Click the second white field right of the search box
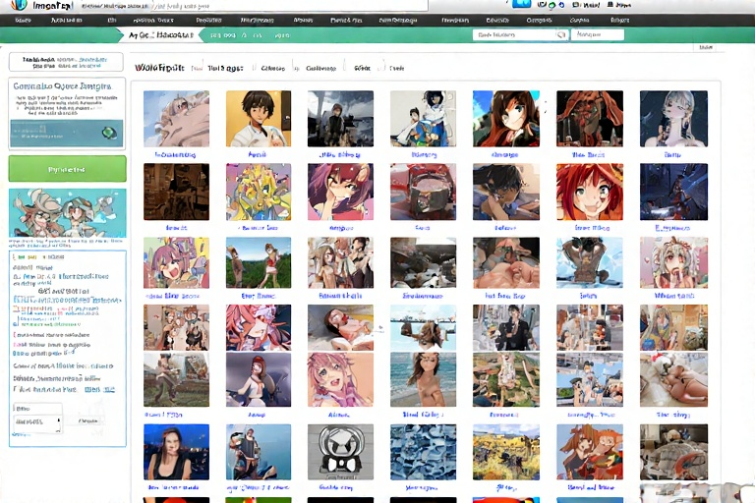The height and width of the screenshot is (503, 755). click(598, 34)
